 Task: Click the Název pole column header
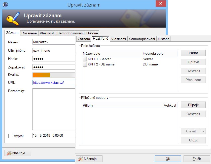pyautogui.click(x=111, y=53)
